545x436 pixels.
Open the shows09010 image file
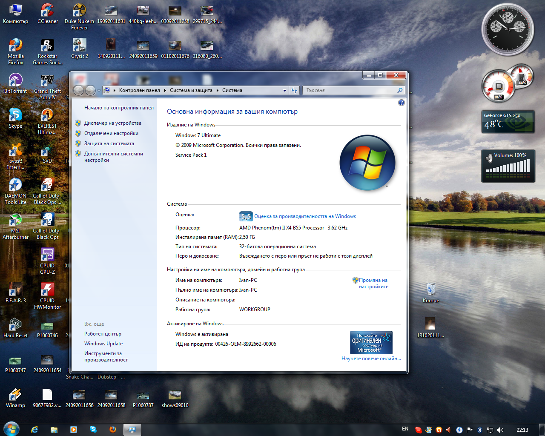[175, 398]
